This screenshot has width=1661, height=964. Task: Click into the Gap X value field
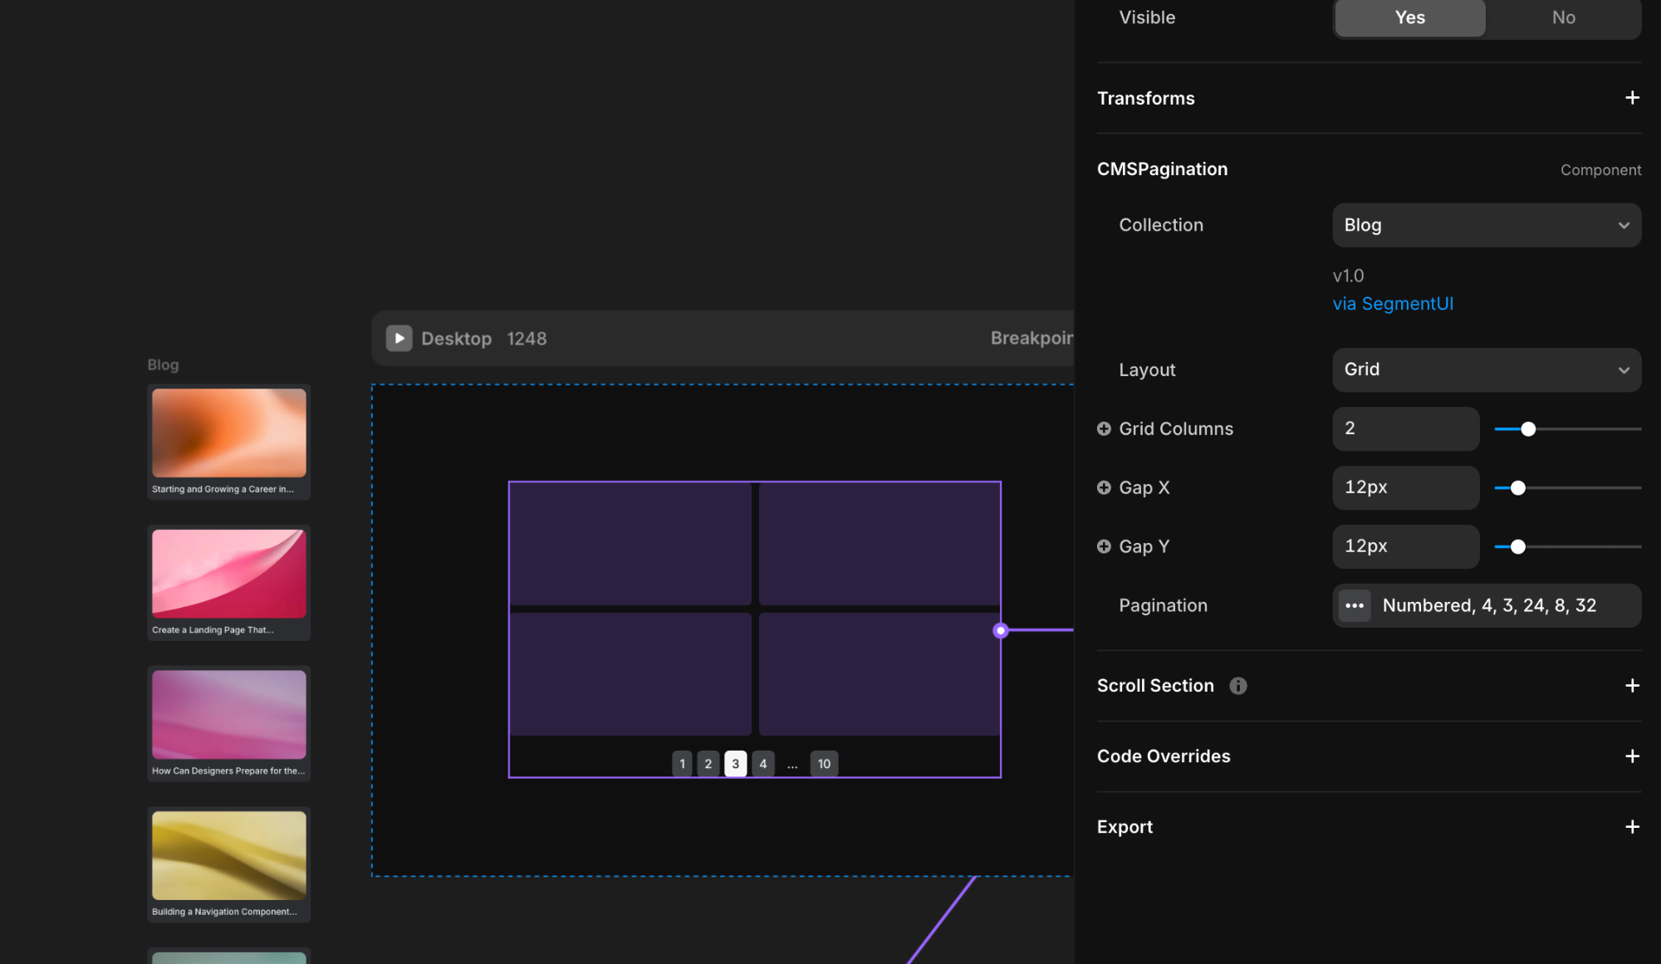[x=1405, y=487]
